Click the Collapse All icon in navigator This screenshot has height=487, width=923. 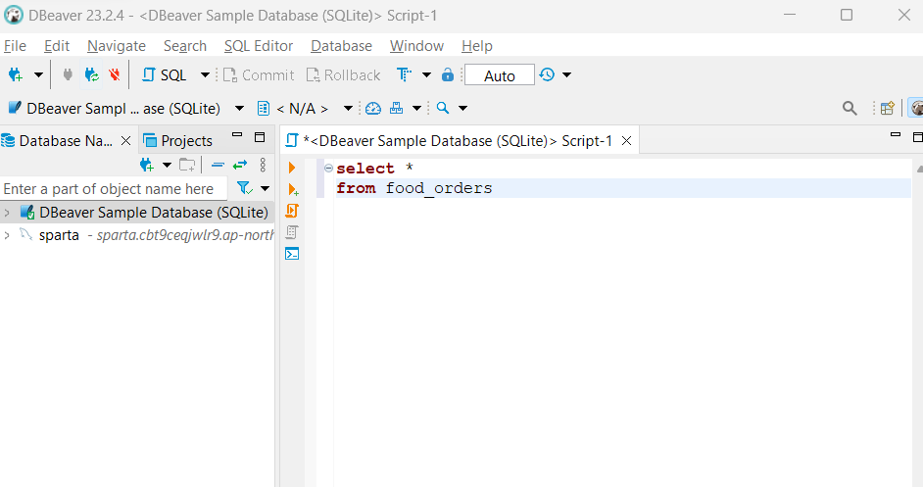coord(218,165)
